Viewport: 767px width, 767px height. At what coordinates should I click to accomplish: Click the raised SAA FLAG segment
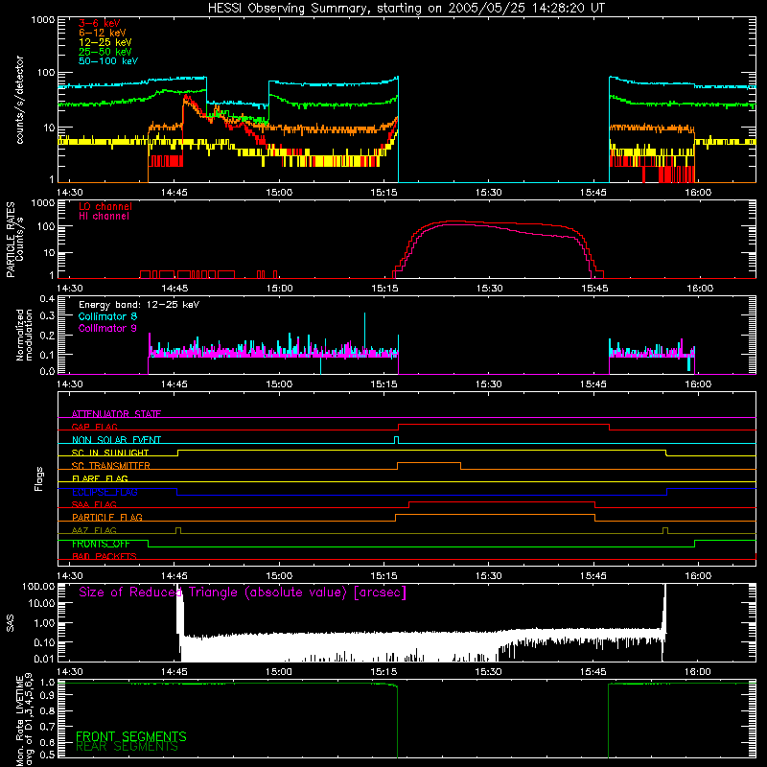(x=501, y=501)
